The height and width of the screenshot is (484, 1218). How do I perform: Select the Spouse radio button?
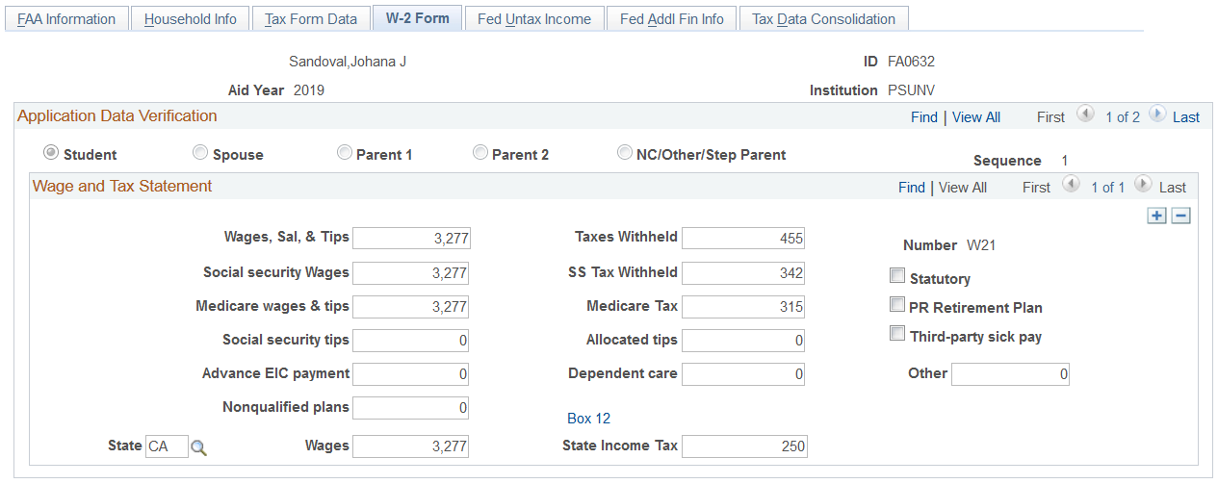(200, 153)
